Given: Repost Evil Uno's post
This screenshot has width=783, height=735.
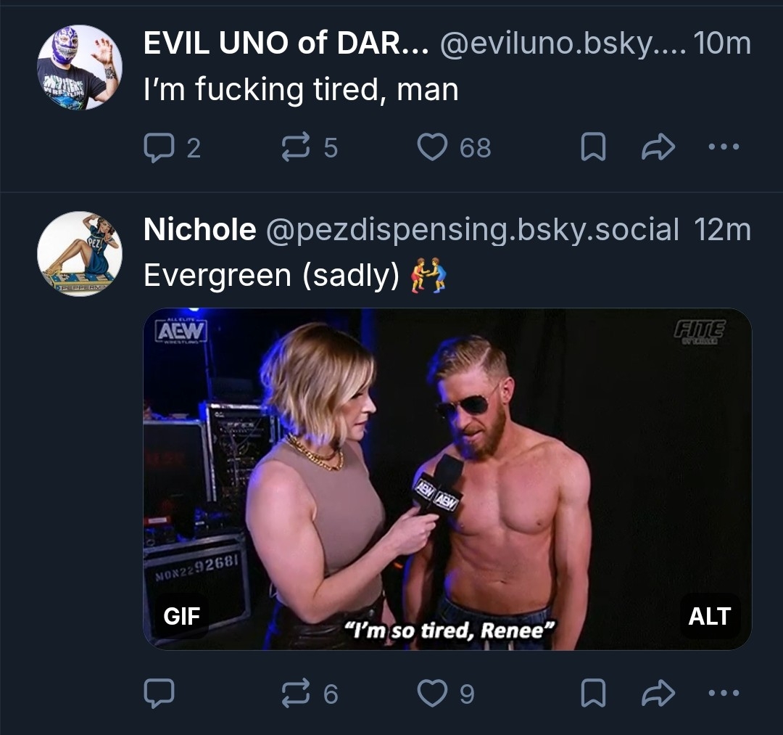Looking at the screenshot, I should pos(295,148).
